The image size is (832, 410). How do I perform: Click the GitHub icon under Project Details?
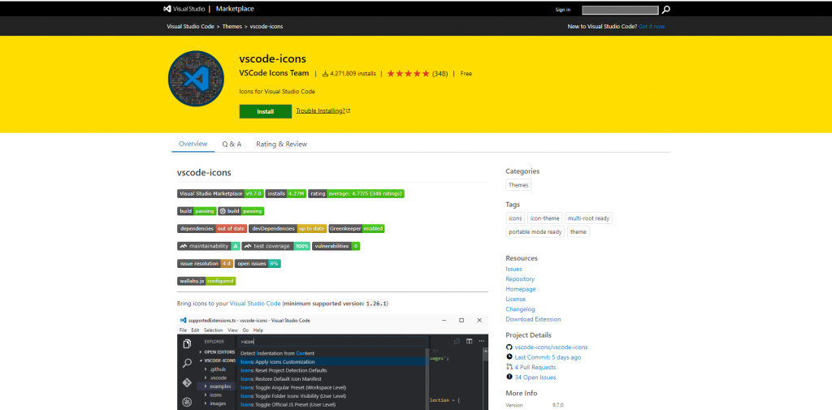coord(509,347)
